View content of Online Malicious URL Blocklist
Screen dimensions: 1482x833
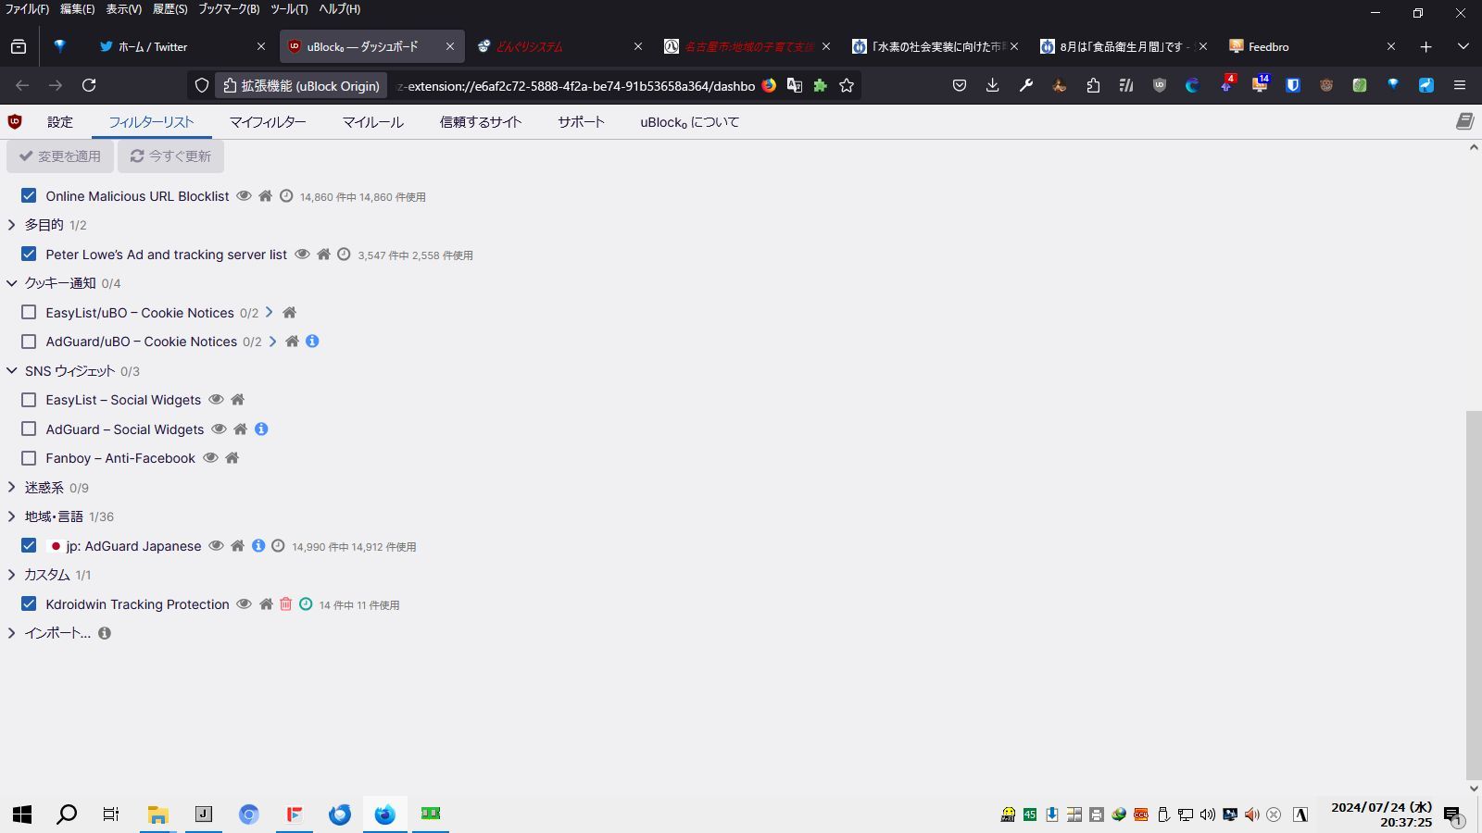[x=244, y=196]
